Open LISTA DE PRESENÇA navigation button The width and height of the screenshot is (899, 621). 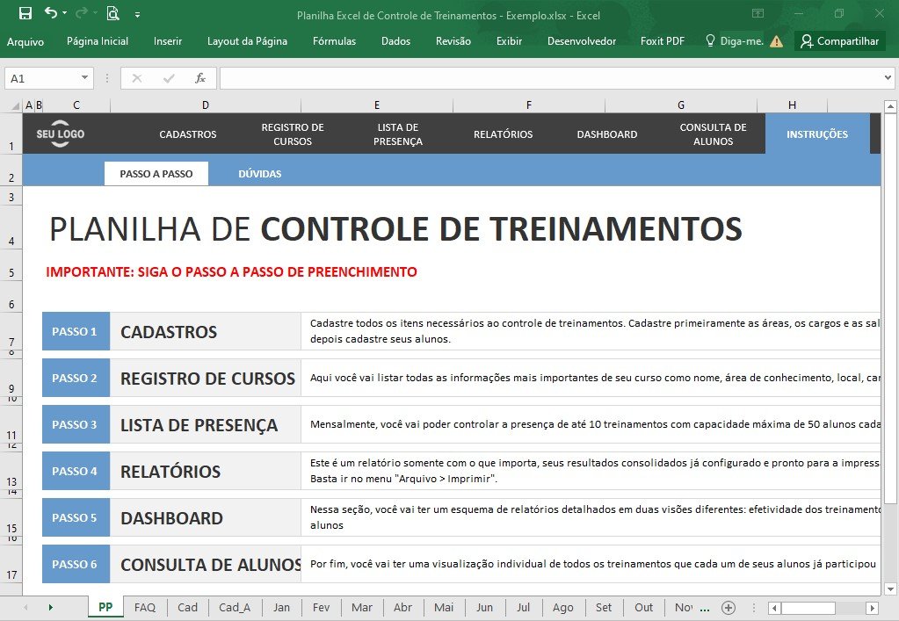point(398,134)
